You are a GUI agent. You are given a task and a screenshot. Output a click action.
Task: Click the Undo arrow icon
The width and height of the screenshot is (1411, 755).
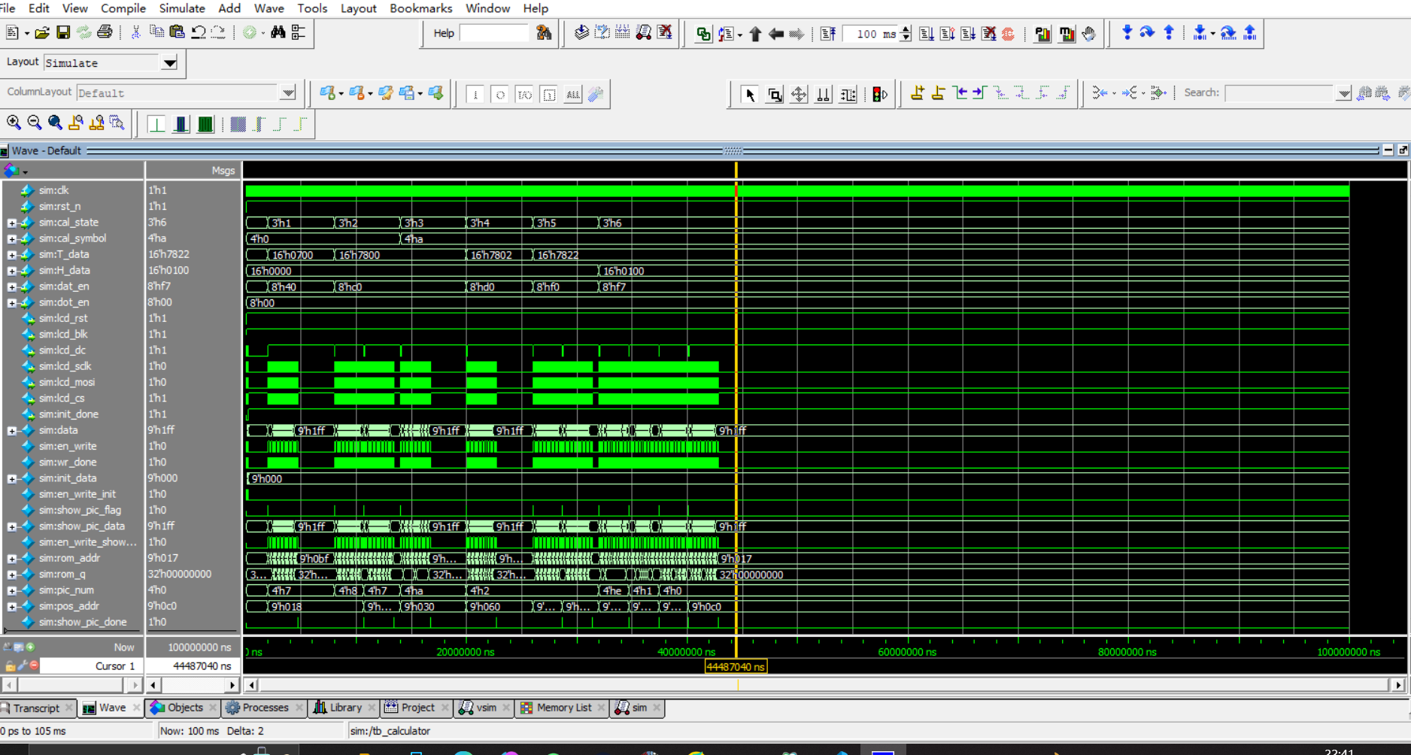click(199, 32)
